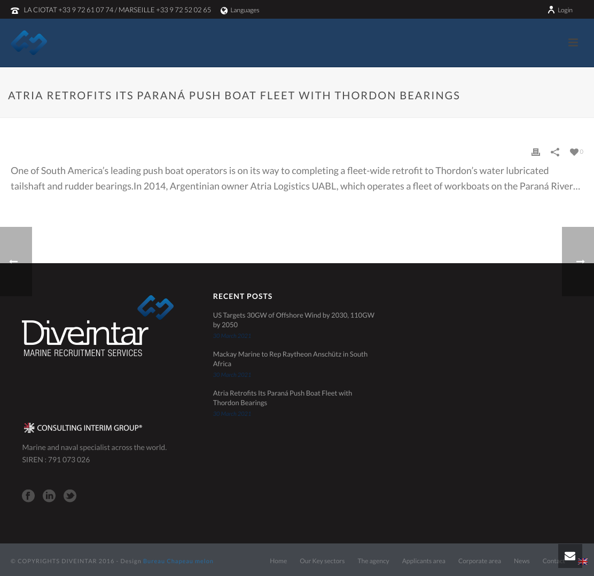Click the Diveintar header logo
594x576 pixels.
[x=29, y=43]
